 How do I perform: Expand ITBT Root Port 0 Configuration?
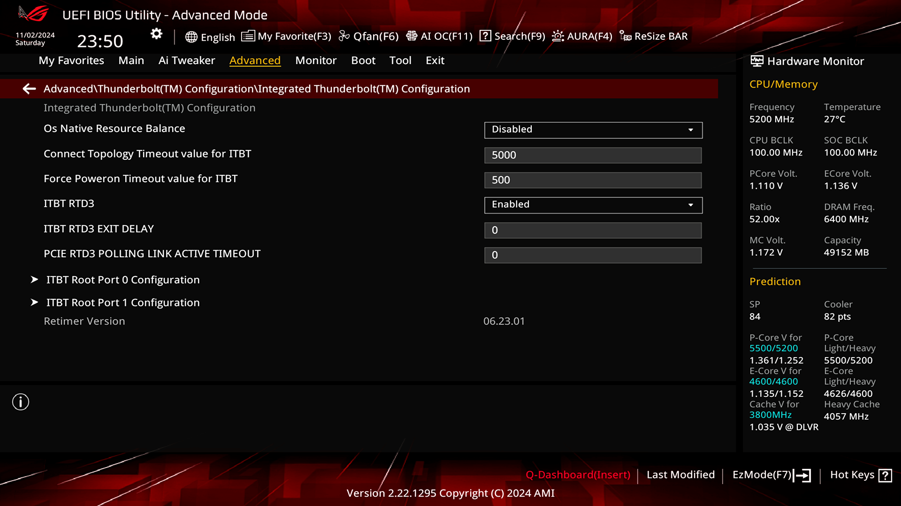[x=122, y=279]
